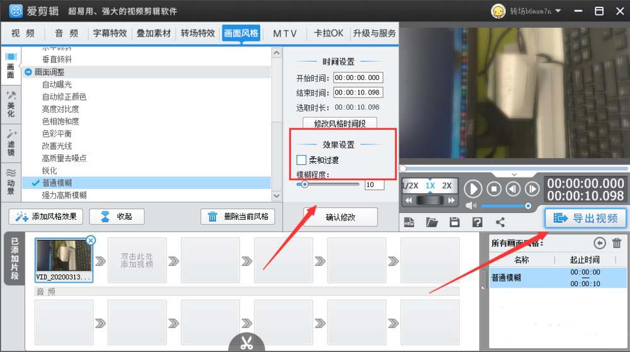Remove clip with thumbnail X icon

91,240
